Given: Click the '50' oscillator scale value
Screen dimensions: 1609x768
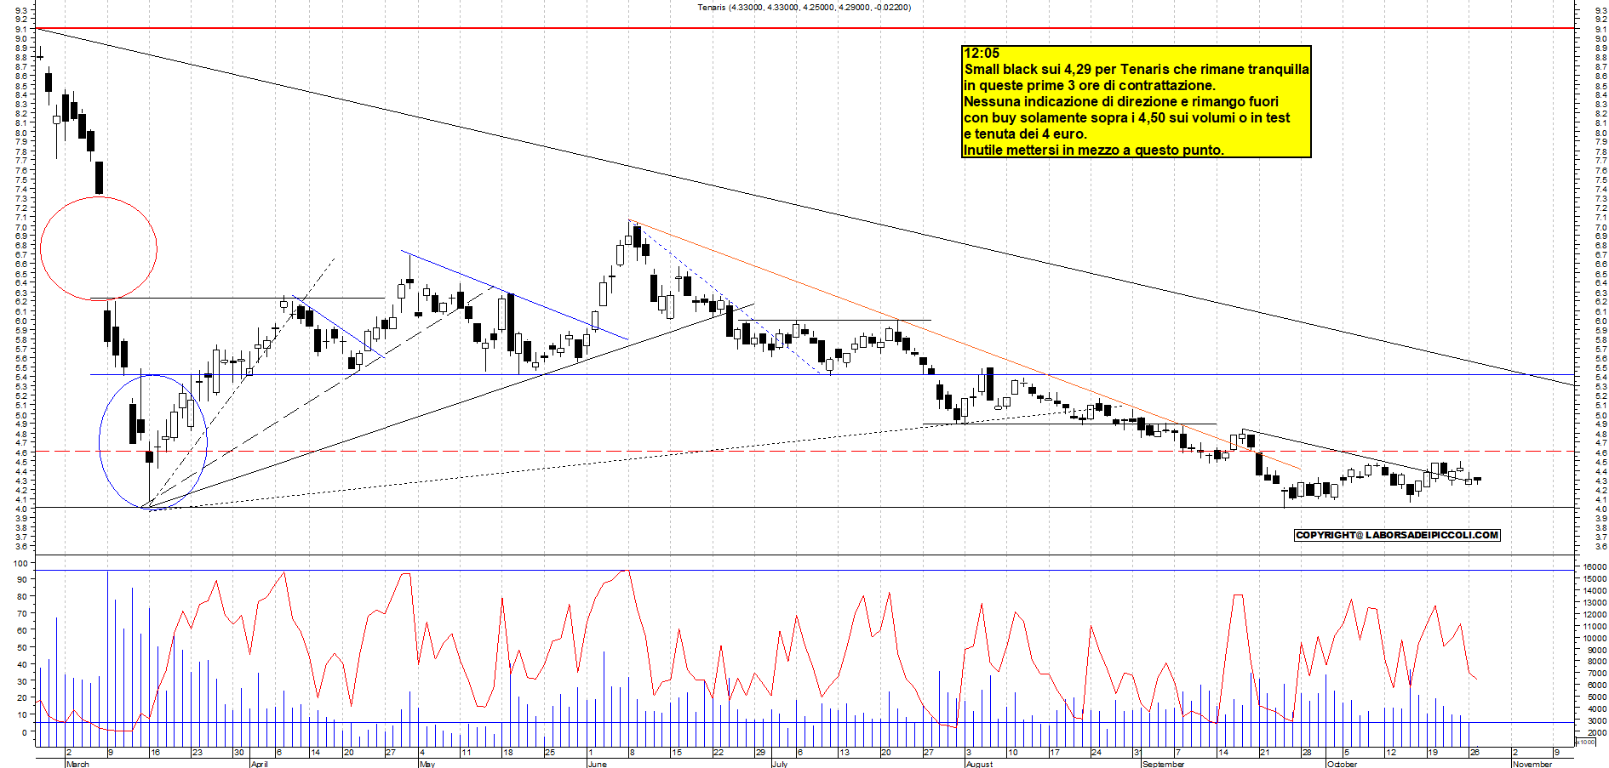Looking at the screenshot, I should (x=21, y=647).
